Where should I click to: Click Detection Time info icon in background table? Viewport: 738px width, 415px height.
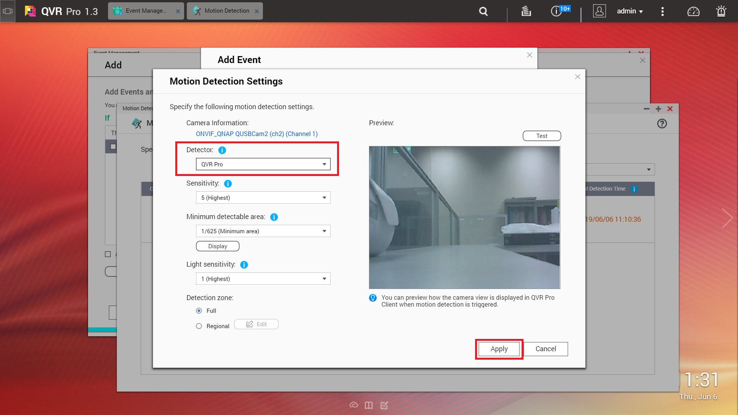point(634,189)
